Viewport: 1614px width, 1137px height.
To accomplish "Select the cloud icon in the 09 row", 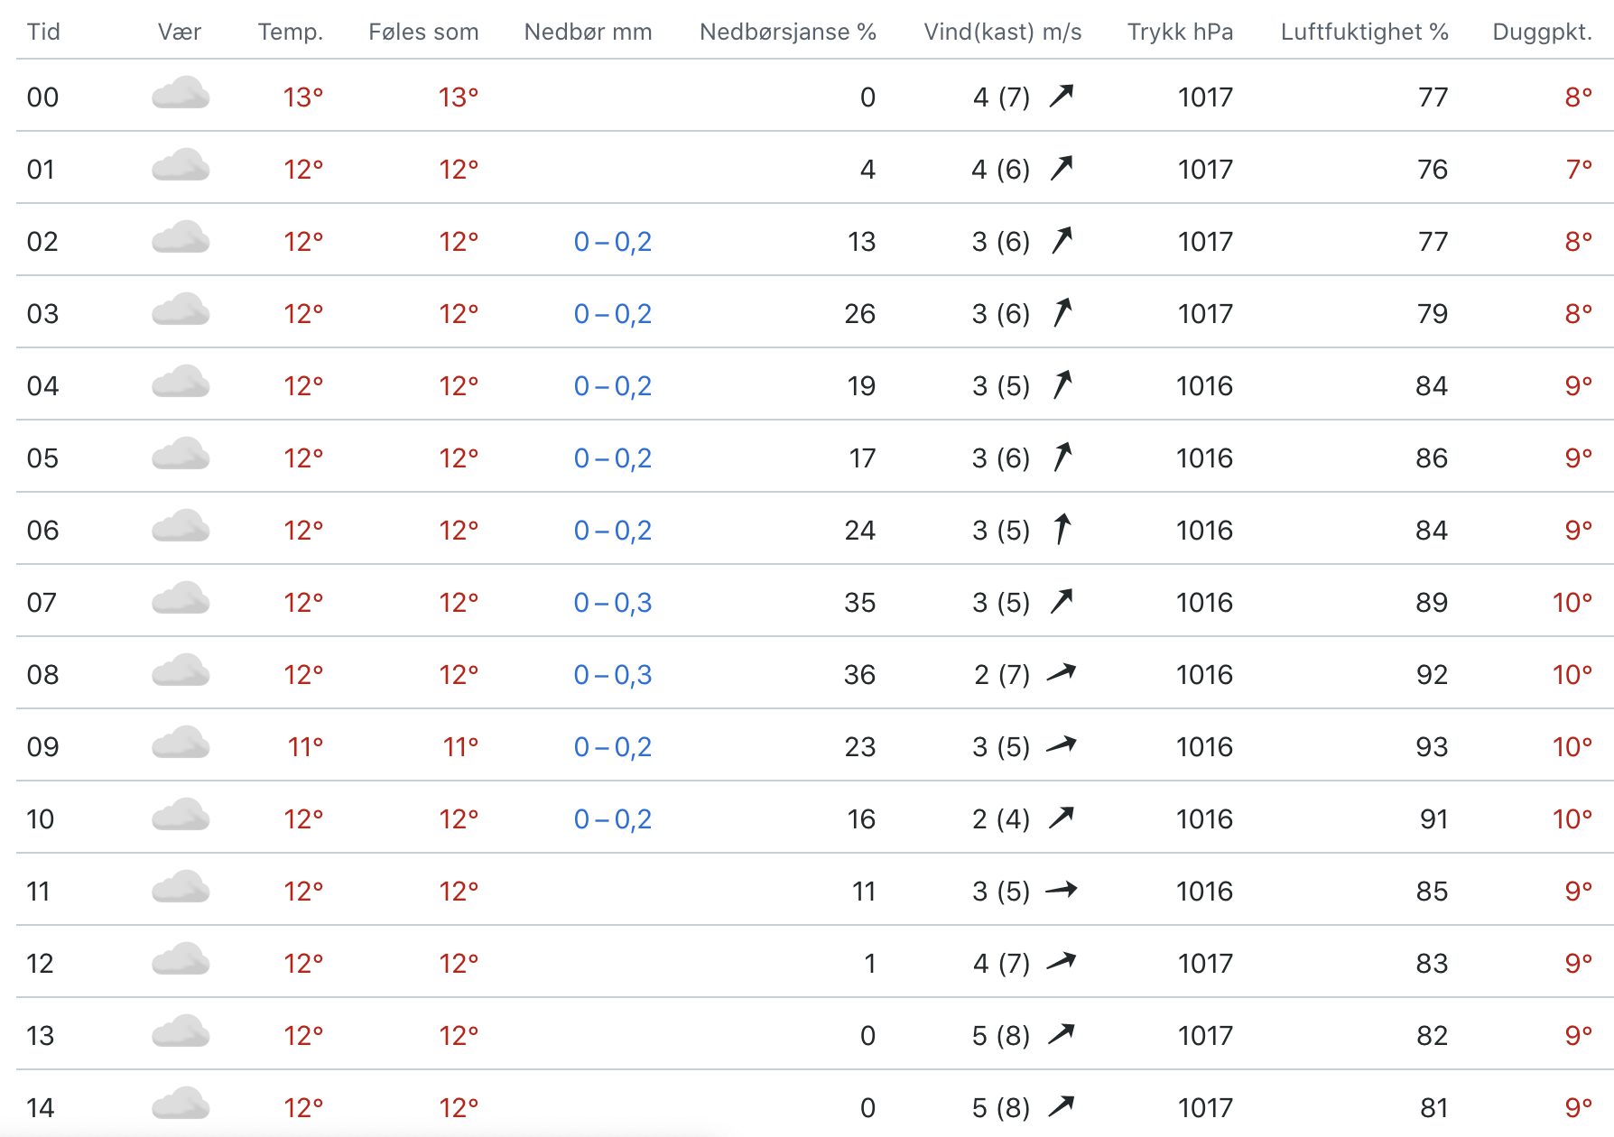I will pyautogui.click(x=181, y=744).
